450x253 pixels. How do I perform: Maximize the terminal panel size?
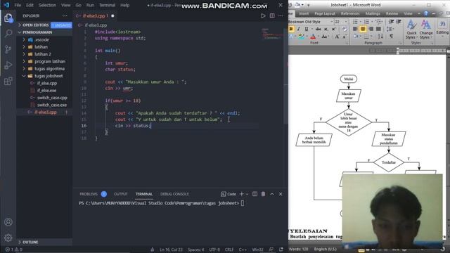pos(272,194)
